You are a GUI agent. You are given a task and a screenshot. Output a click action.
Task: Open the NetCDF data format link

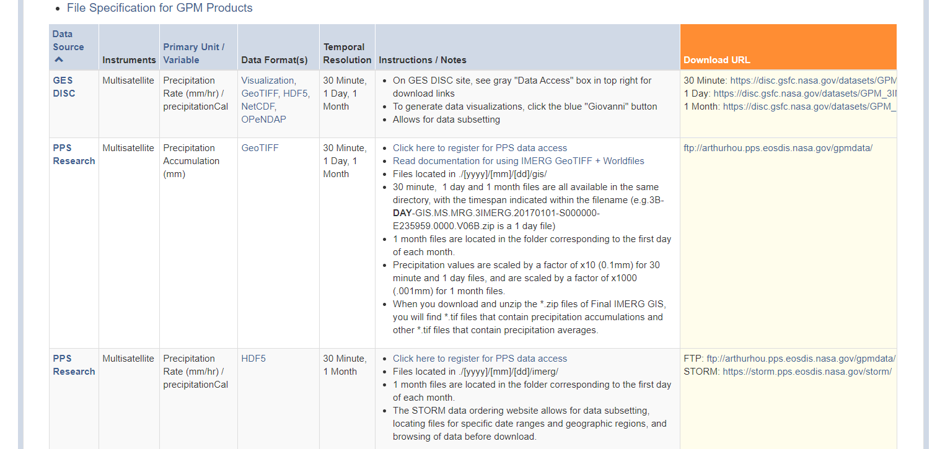[258, 107]
